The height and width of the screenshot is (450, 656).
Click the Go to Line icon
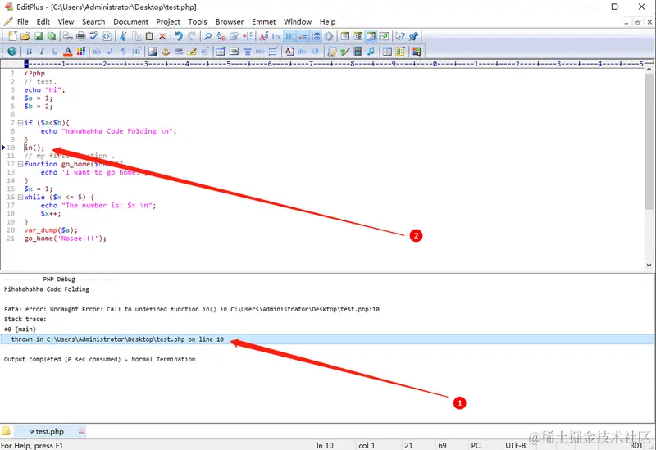(248, 36)
